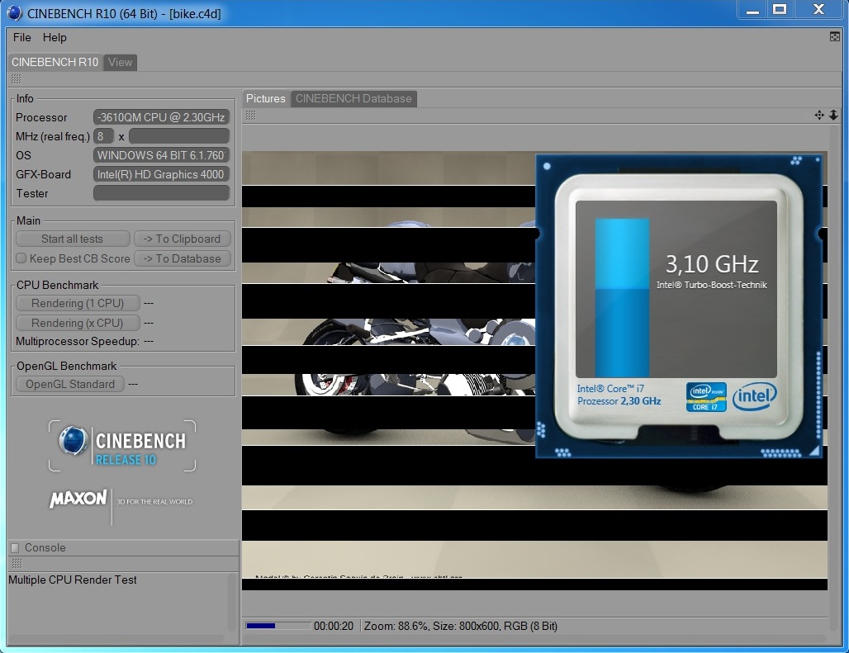The width and height of the screenshot is (849, 653).
Task: Maximize the CINEBENCH window
Action: point(780,10)
